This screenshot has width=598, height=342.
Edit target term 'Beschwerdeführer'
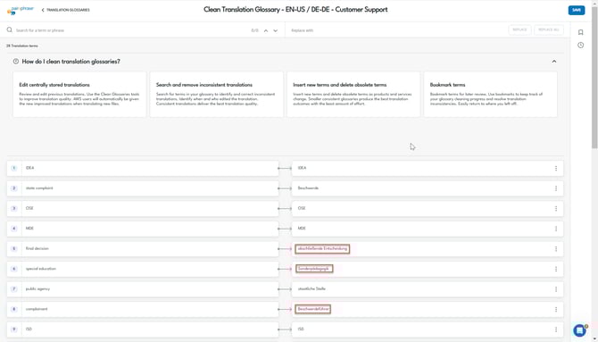[312, 309]
